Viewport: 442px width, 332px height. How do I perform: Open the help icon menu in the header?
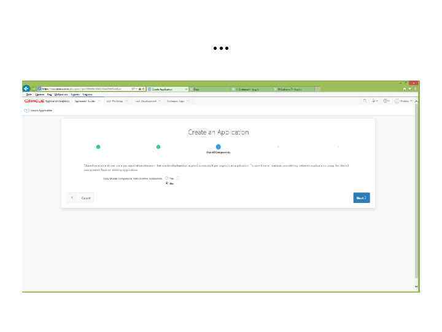point(387,101)
